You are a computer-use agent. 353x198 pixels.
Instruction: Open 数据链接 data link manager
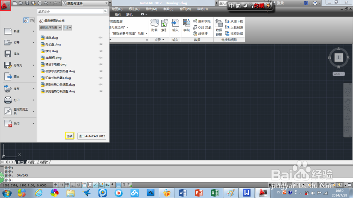pos(219,27)
